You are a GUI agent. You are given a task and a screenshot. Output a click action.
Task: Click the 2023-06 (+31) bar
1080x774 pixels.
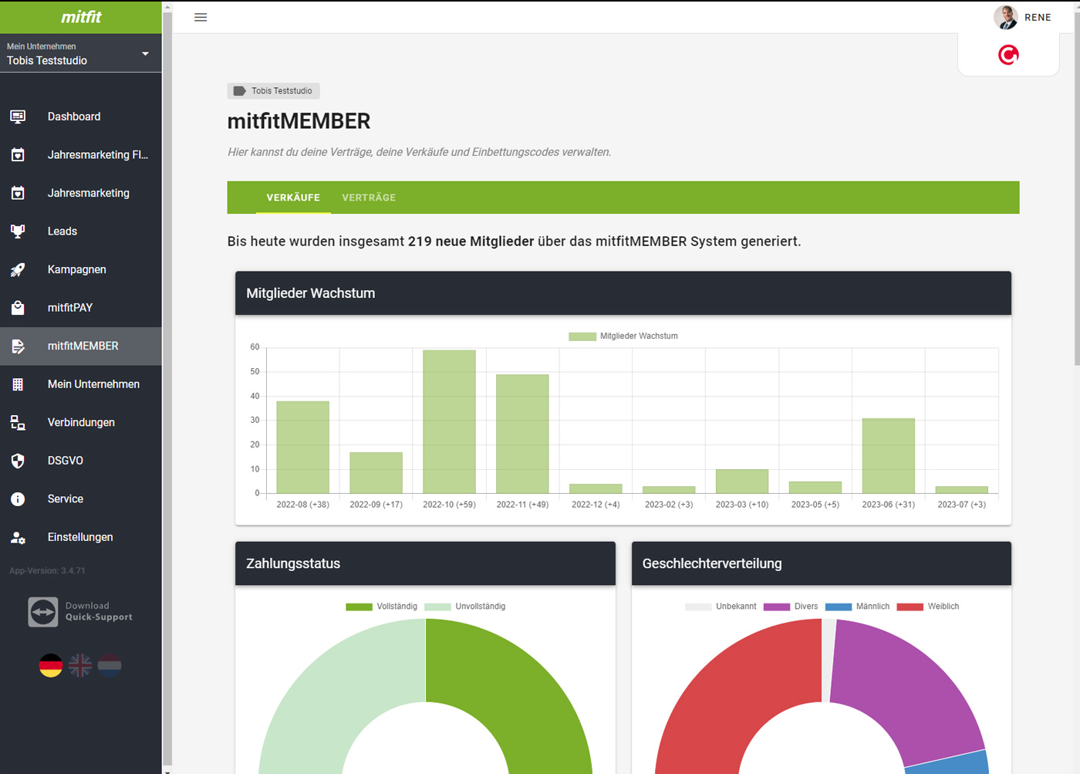(889, 455)
